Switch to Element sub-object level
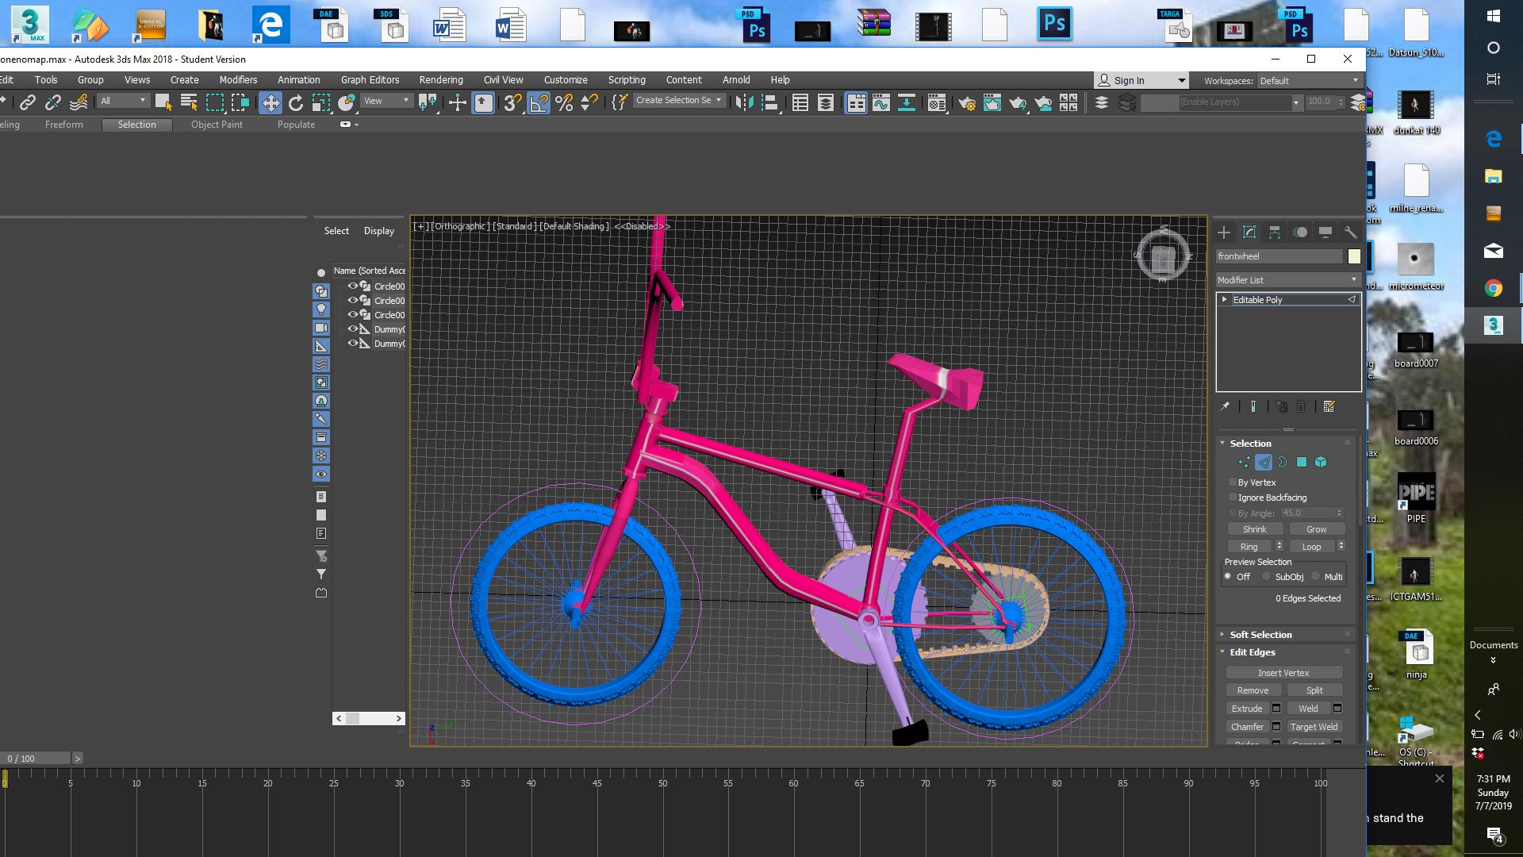The height and width of the screenshot is (857, 1523). point(1321,462)
